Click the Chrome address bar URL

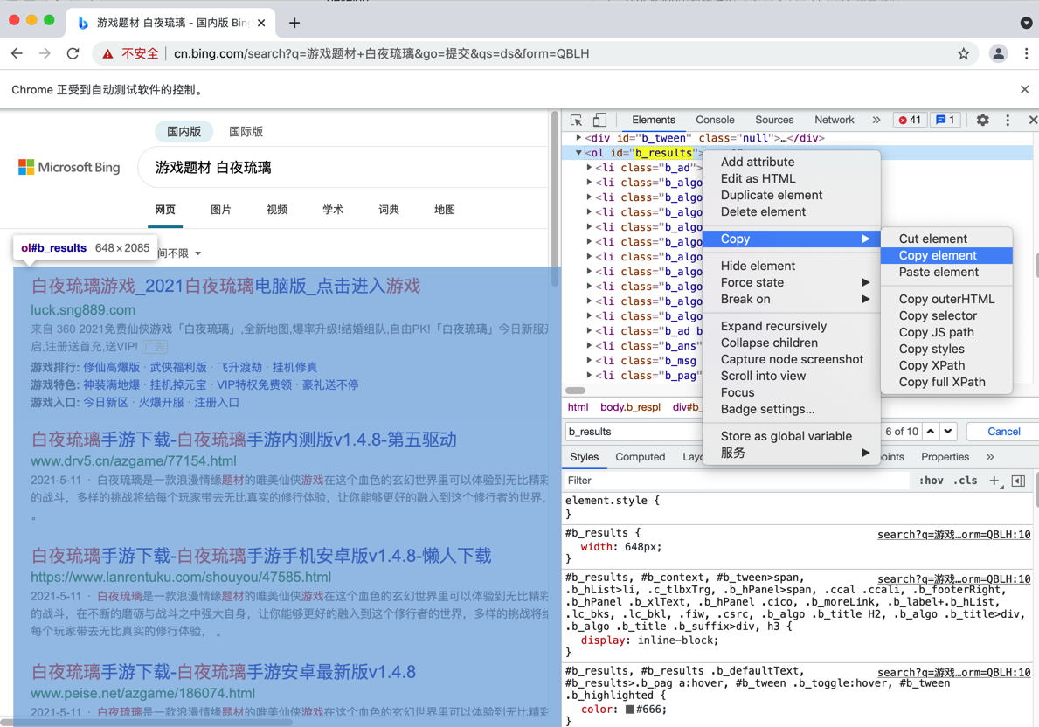pos(382,53)
